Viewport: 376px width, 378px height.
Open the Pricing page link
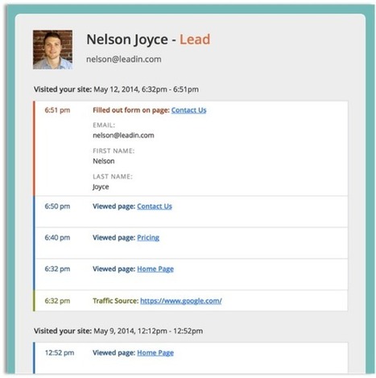148,238
